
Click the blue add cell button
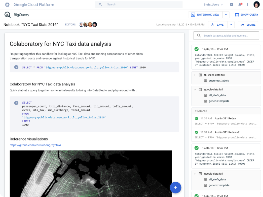click(175, 187)
